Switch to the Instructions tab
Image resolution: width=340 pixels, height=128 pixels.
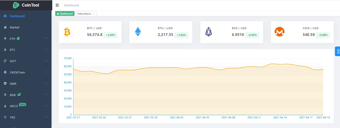[x=84, y=14]
